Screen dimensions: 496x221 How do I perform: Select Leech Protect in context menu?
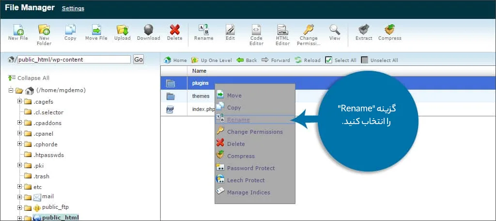click(246, 180)
